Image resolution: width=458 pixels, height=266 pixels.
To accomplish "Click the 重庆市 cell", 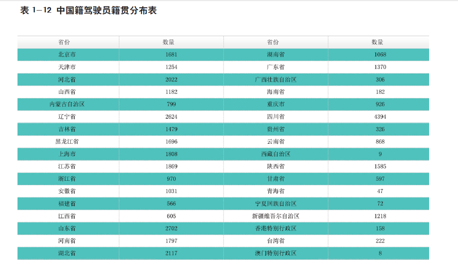I will (x=275, y=104).
